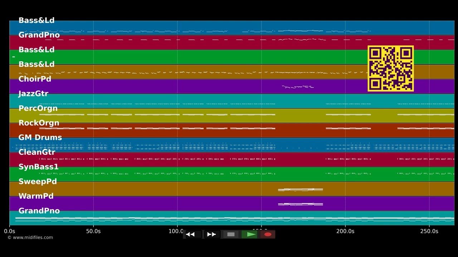458x257 pixels.
Task: Select the SynBass1 track label
Action: coord(38,167)
